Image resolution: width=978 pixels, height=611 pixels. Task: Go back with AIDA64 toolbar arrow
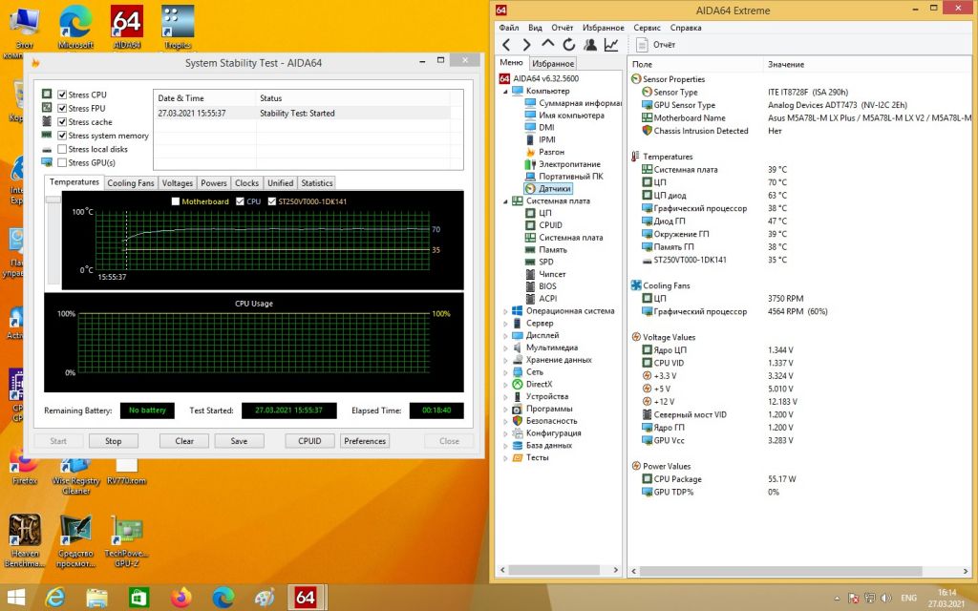pyautogui.click(x=506, y=44)
